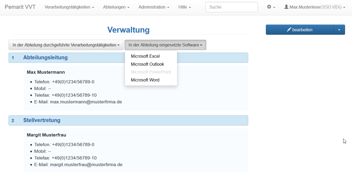Open durchgeführte Verarbeitungstätigkeiten dropdown
Image resolution: width=352 pixels, height=172 pixels.
click(x=66, y=45)
